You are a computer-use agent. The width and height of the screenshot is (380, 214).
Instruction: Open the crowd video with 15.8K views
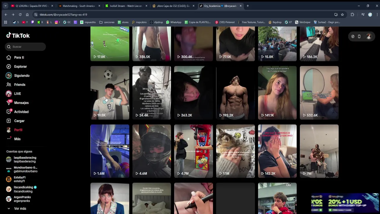277,44
